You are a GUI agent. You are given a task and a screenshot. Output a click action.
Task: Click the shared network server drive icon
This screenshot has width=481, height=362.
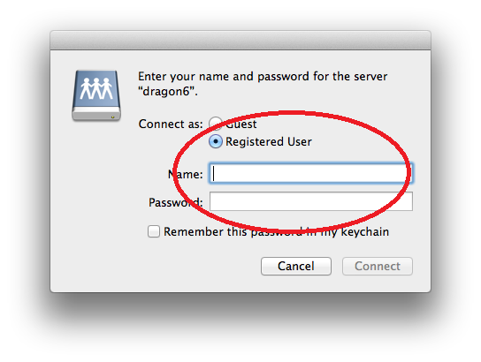(x=96, y=95)
